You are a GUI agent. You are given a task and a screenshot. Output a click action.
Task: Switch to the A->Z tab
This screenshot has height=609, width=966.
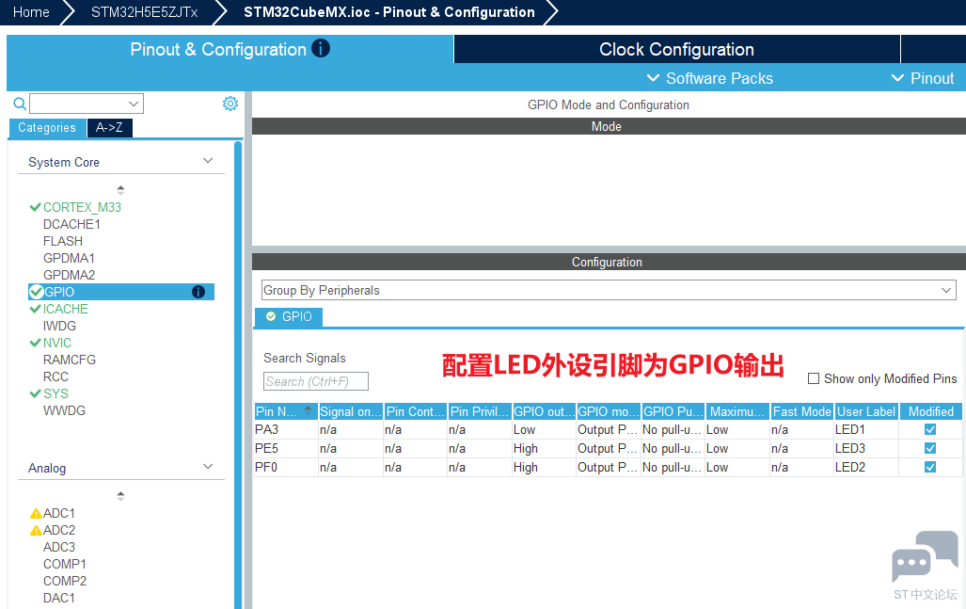tap(110, 128)
